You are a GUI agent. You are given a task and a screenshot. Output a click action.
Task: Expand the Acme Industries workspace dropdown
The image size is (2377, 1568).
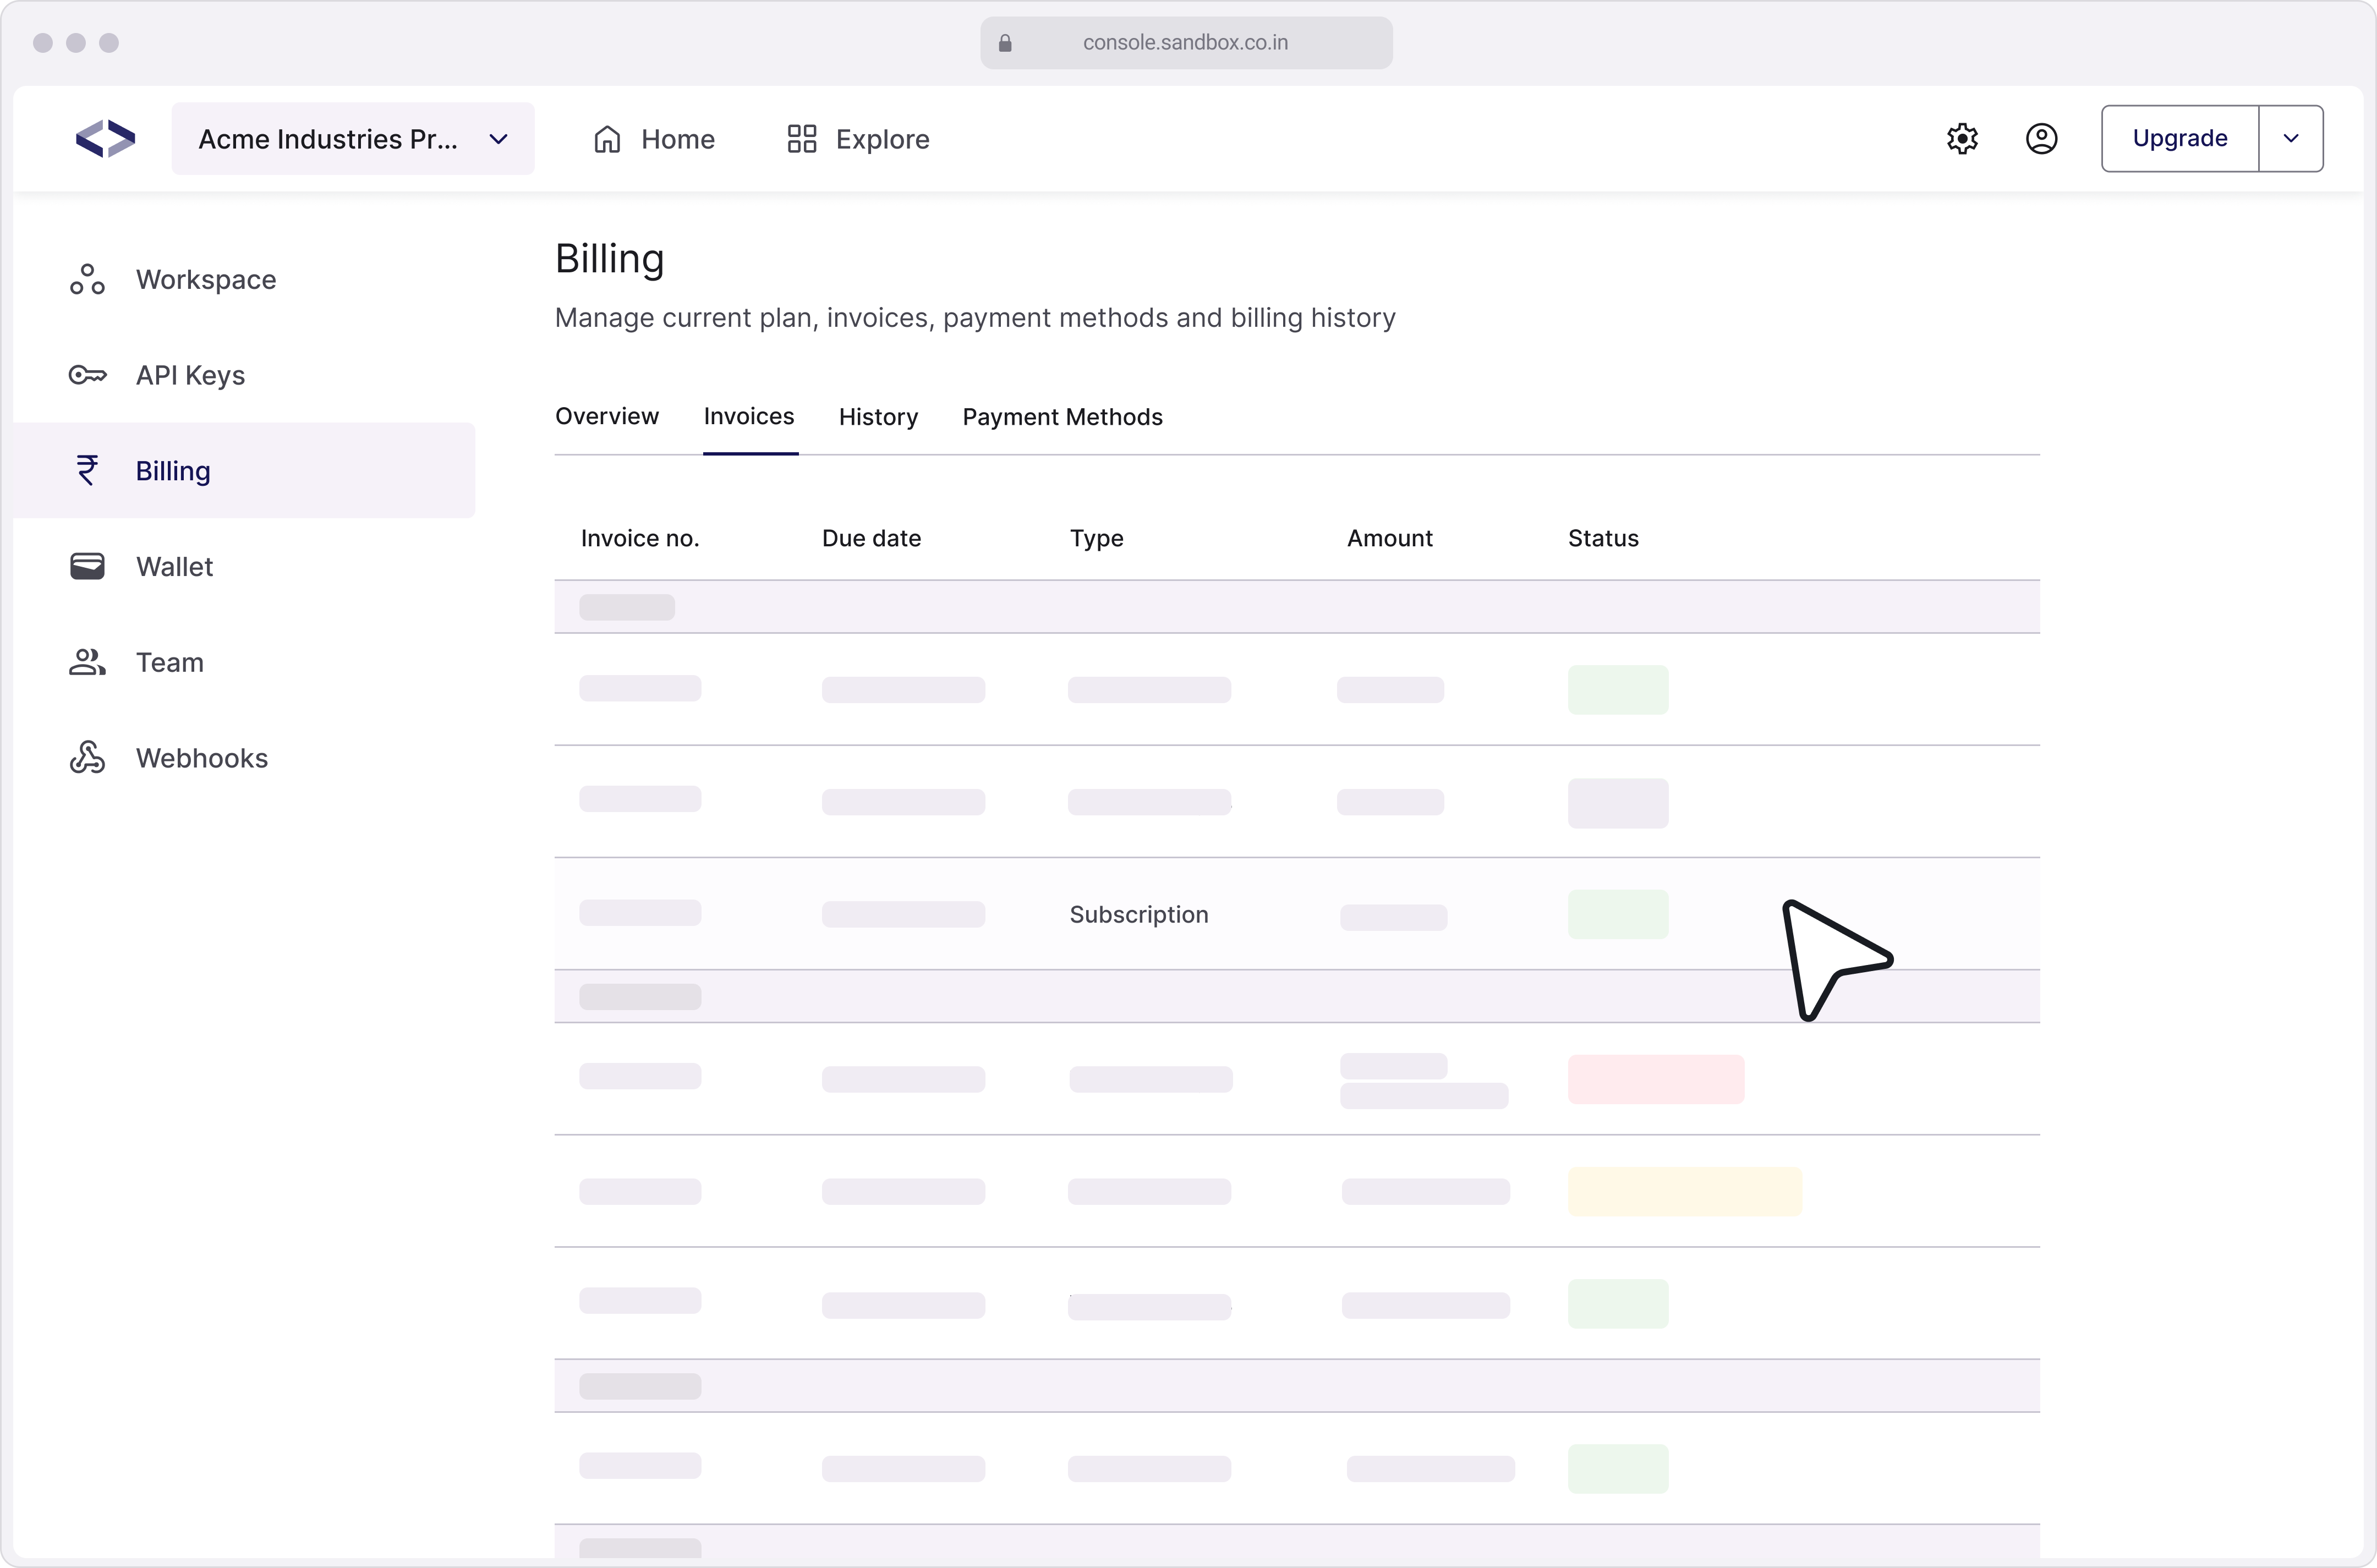(497, 139)
